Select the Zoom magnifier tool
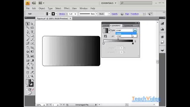This screenshot has height=107, width=190. point(32,76)
